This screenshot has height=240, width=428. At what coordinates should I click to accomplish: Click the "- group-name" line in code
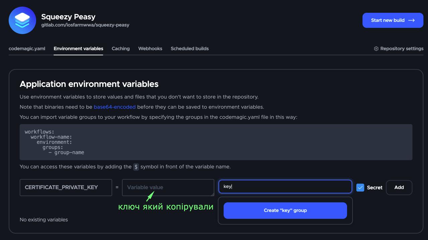(x=66, y=152)
